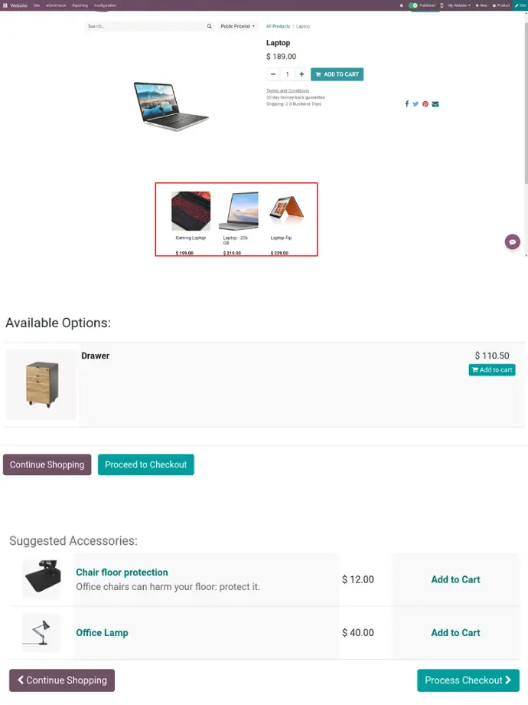Open the Configuration menu
This screenshot has width=528, height=705.
[105, 5]
